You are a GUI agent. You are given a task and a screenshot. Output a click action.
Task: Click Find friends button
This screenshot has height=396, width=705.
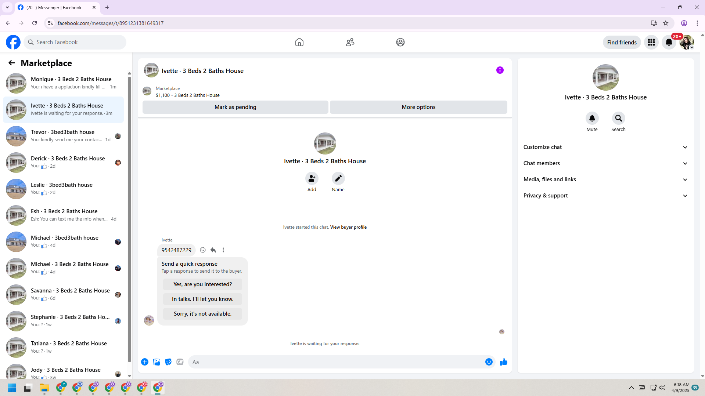point(622,42)
